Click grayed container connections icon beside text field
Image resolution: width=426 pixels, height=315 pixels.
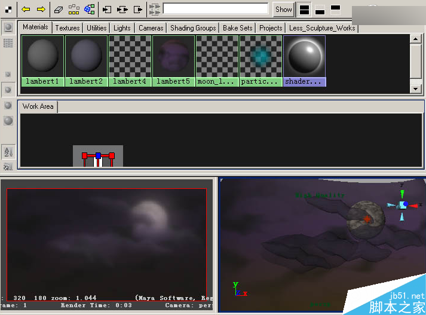tap(154, 9)
